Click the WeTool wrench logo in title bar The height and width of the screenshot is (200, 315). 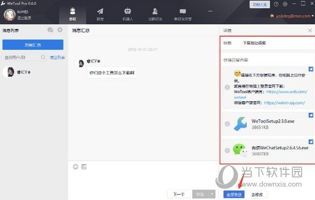(3, 3)
